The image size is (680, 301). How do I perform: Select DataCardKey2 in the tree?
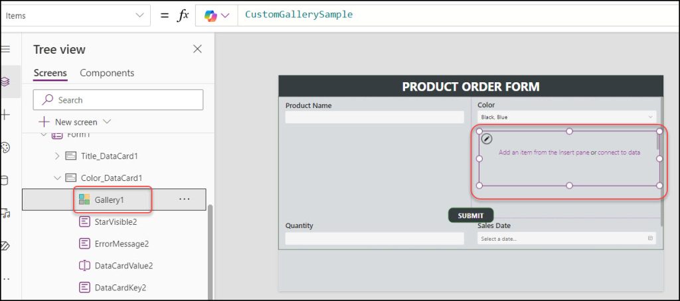point(120,288)
